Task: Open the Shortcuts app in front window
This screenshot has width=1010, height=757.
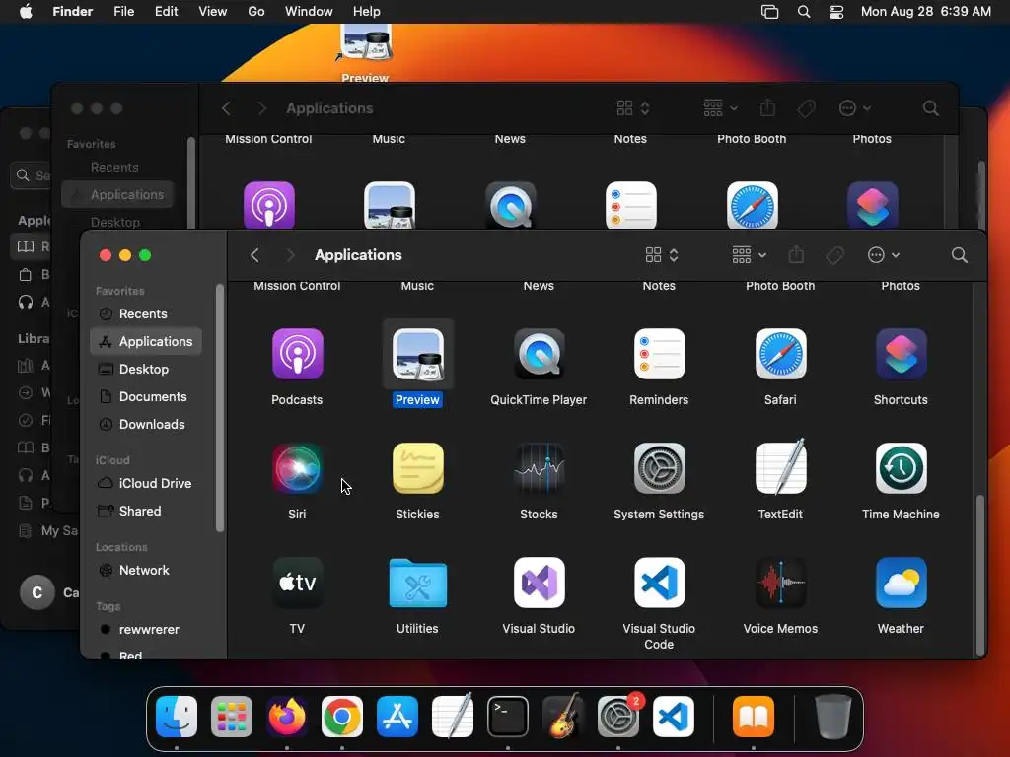Action: click(x=901, y=354)
